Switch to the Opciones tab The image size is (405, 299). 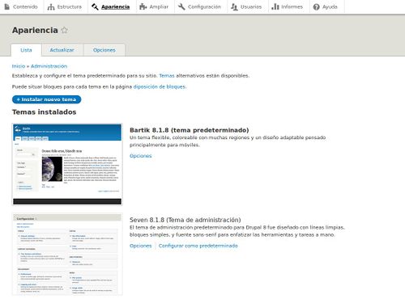click(x=104, y=50)
